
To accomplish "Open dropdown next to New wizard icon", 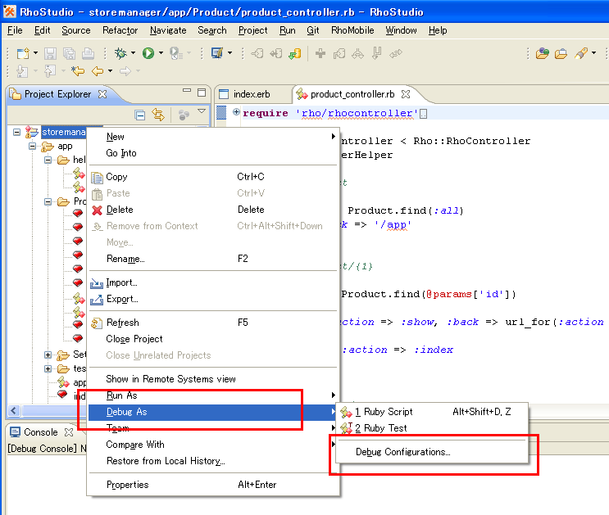I will (x=36, y=52).
